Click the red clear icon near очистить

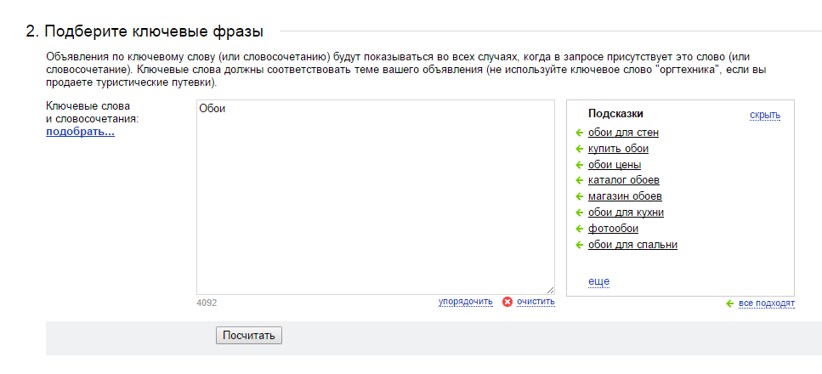coord(507,302)
